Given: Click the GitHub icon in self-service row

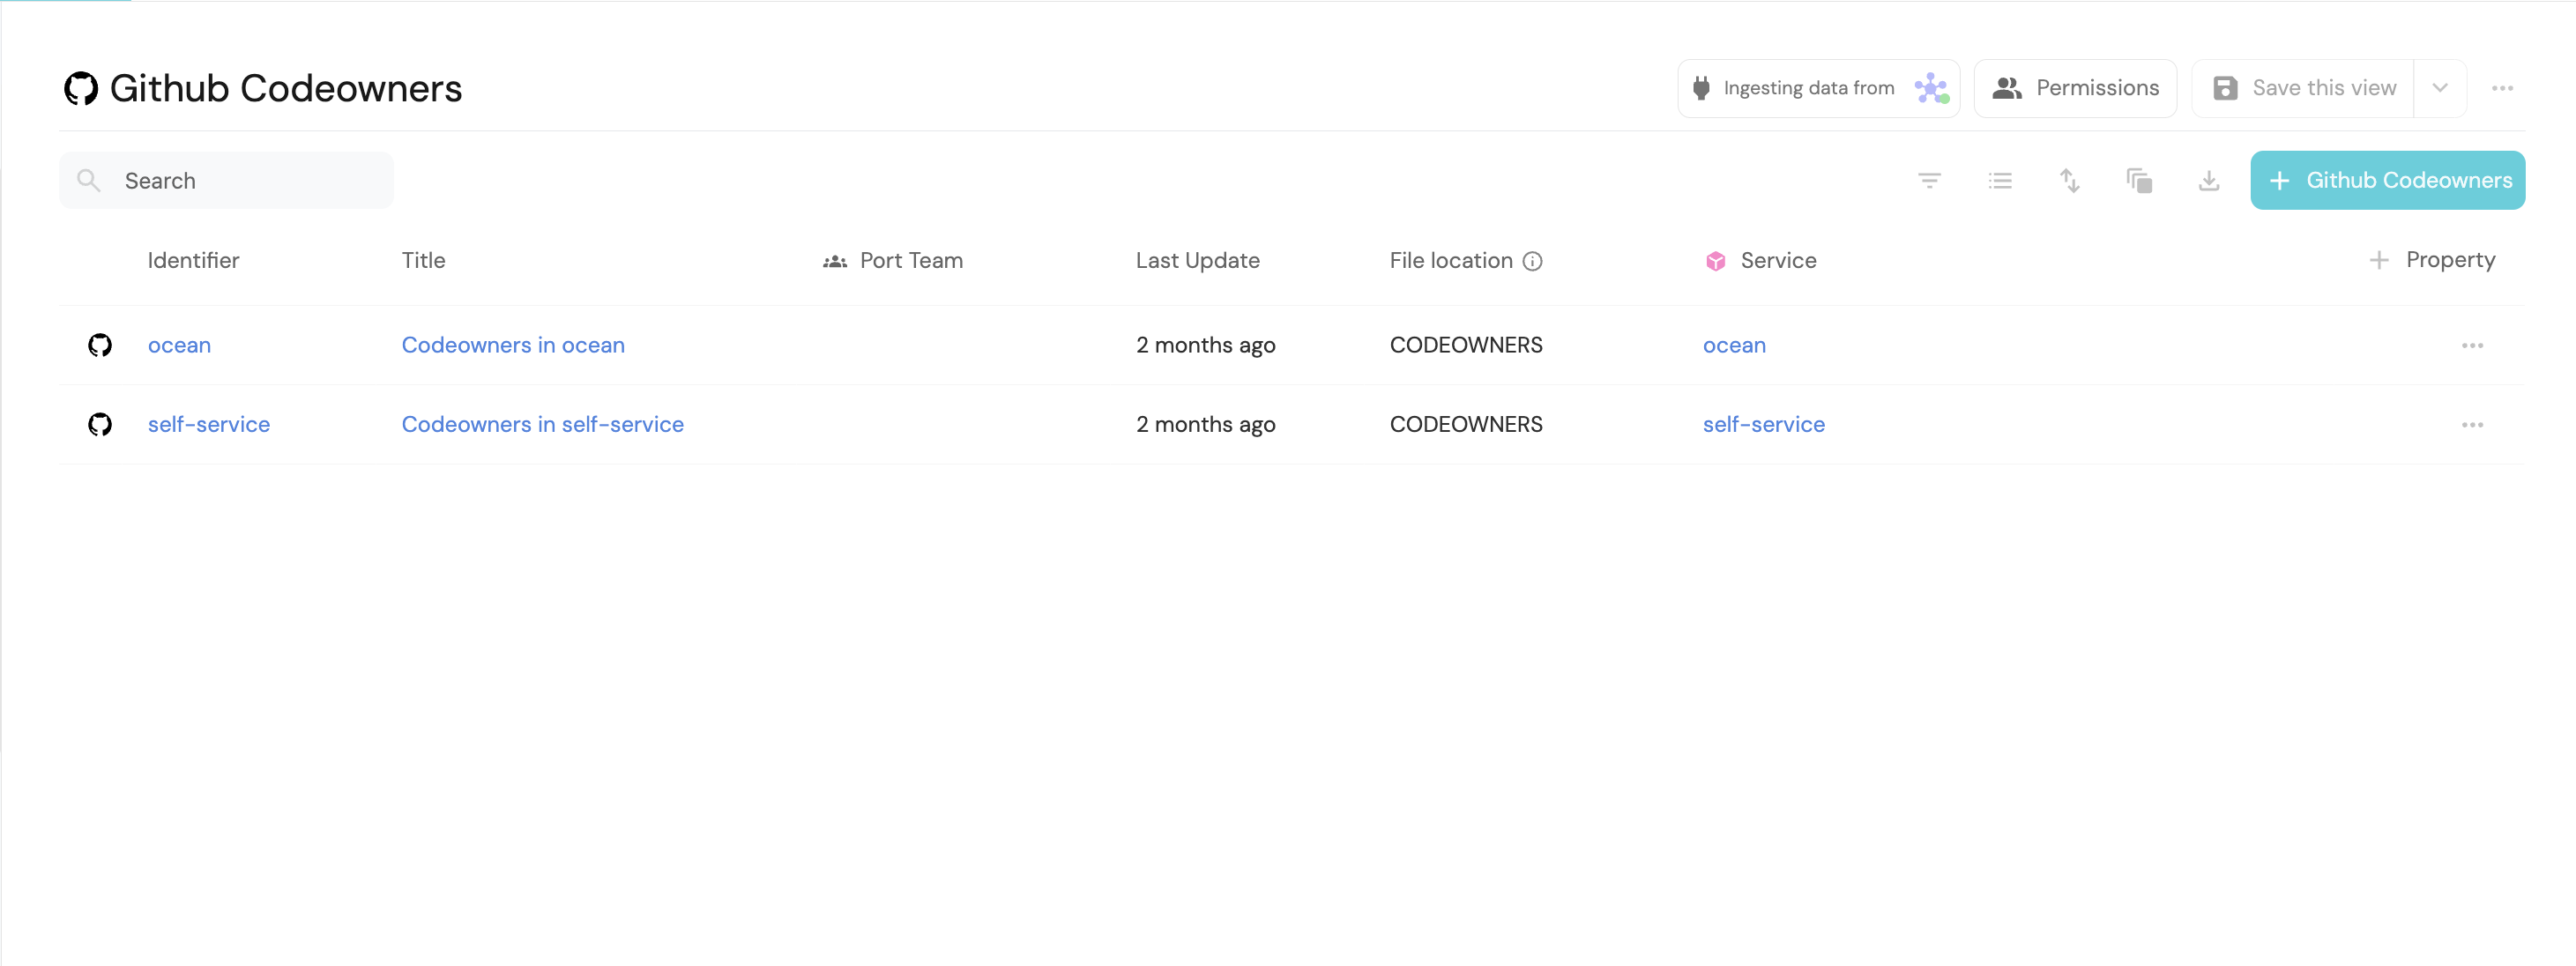Looking at the screenshot, I should pyautogui.click(x=100, y=424).
